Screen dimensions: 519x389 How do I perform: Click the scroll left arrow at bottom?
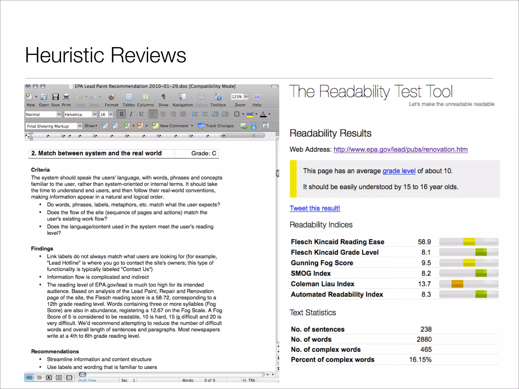[x=267, y=374]
